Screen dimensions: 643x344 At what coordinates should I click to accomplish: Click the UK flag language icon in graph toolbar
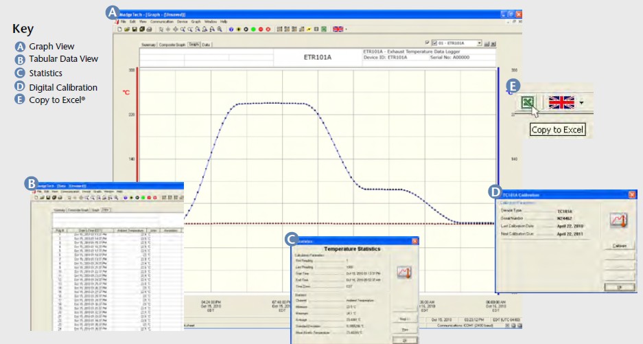[338, 29]
